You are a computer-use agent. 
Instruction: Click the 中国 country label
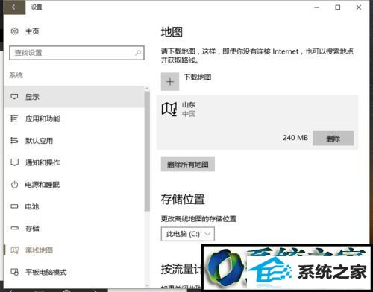click(189, 114)
